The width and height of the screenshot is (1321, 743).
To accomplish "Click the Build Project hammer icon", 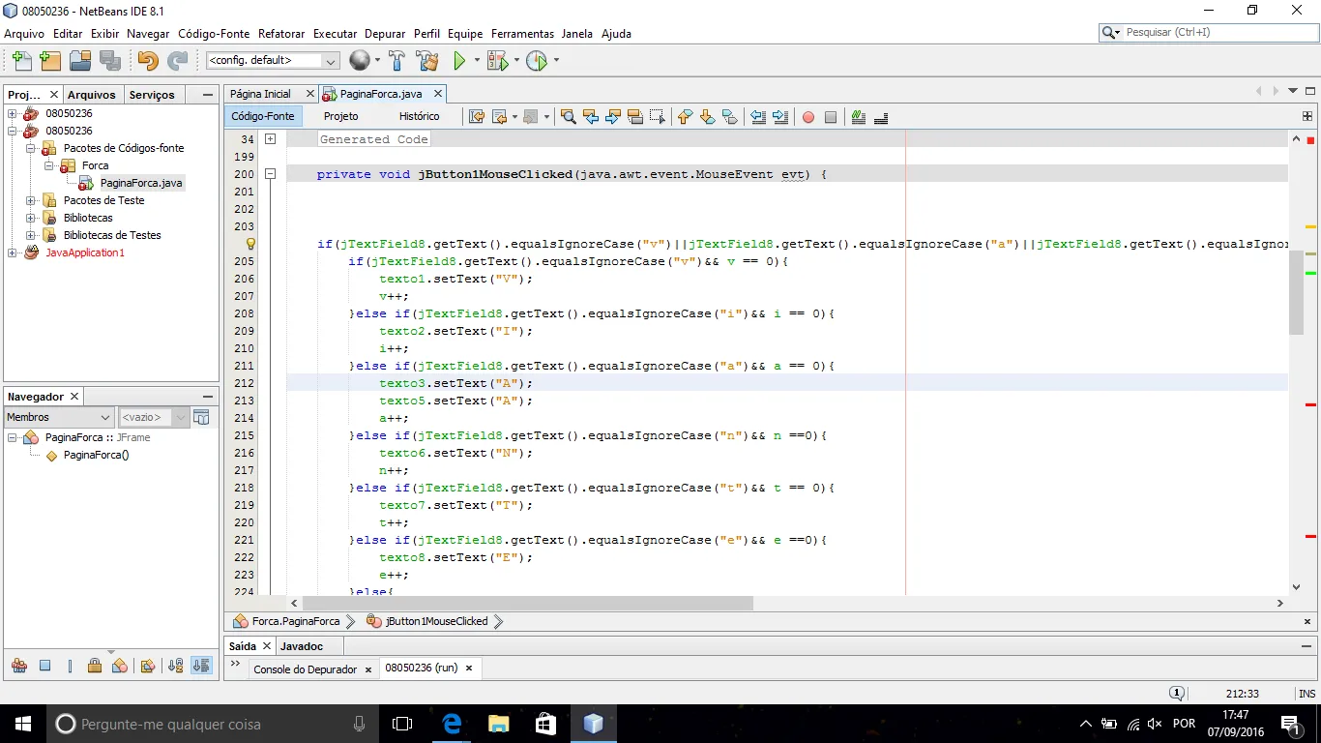I will click(396, 61).
